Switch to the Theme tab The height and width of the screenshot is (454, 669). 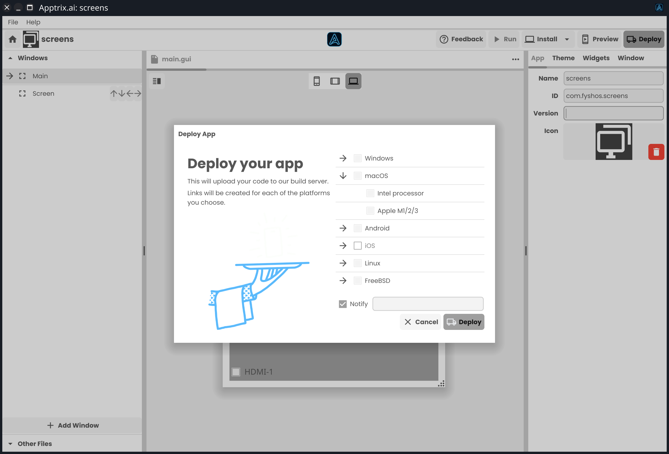(563, 58)
